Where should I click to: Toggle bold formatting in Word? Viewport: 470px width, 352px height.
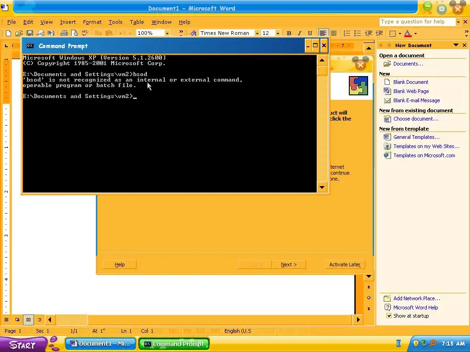[x=289, y=33]
